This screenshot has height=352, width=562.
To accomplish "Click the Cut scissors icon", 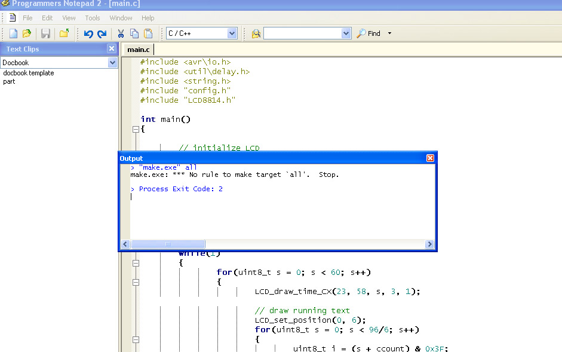I will [x=121, y=33].
